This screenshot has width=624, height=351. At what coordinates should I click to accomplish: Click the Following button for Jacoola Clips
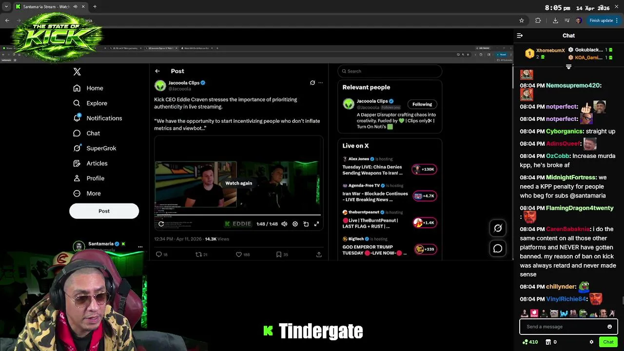(x=422, y=104)
